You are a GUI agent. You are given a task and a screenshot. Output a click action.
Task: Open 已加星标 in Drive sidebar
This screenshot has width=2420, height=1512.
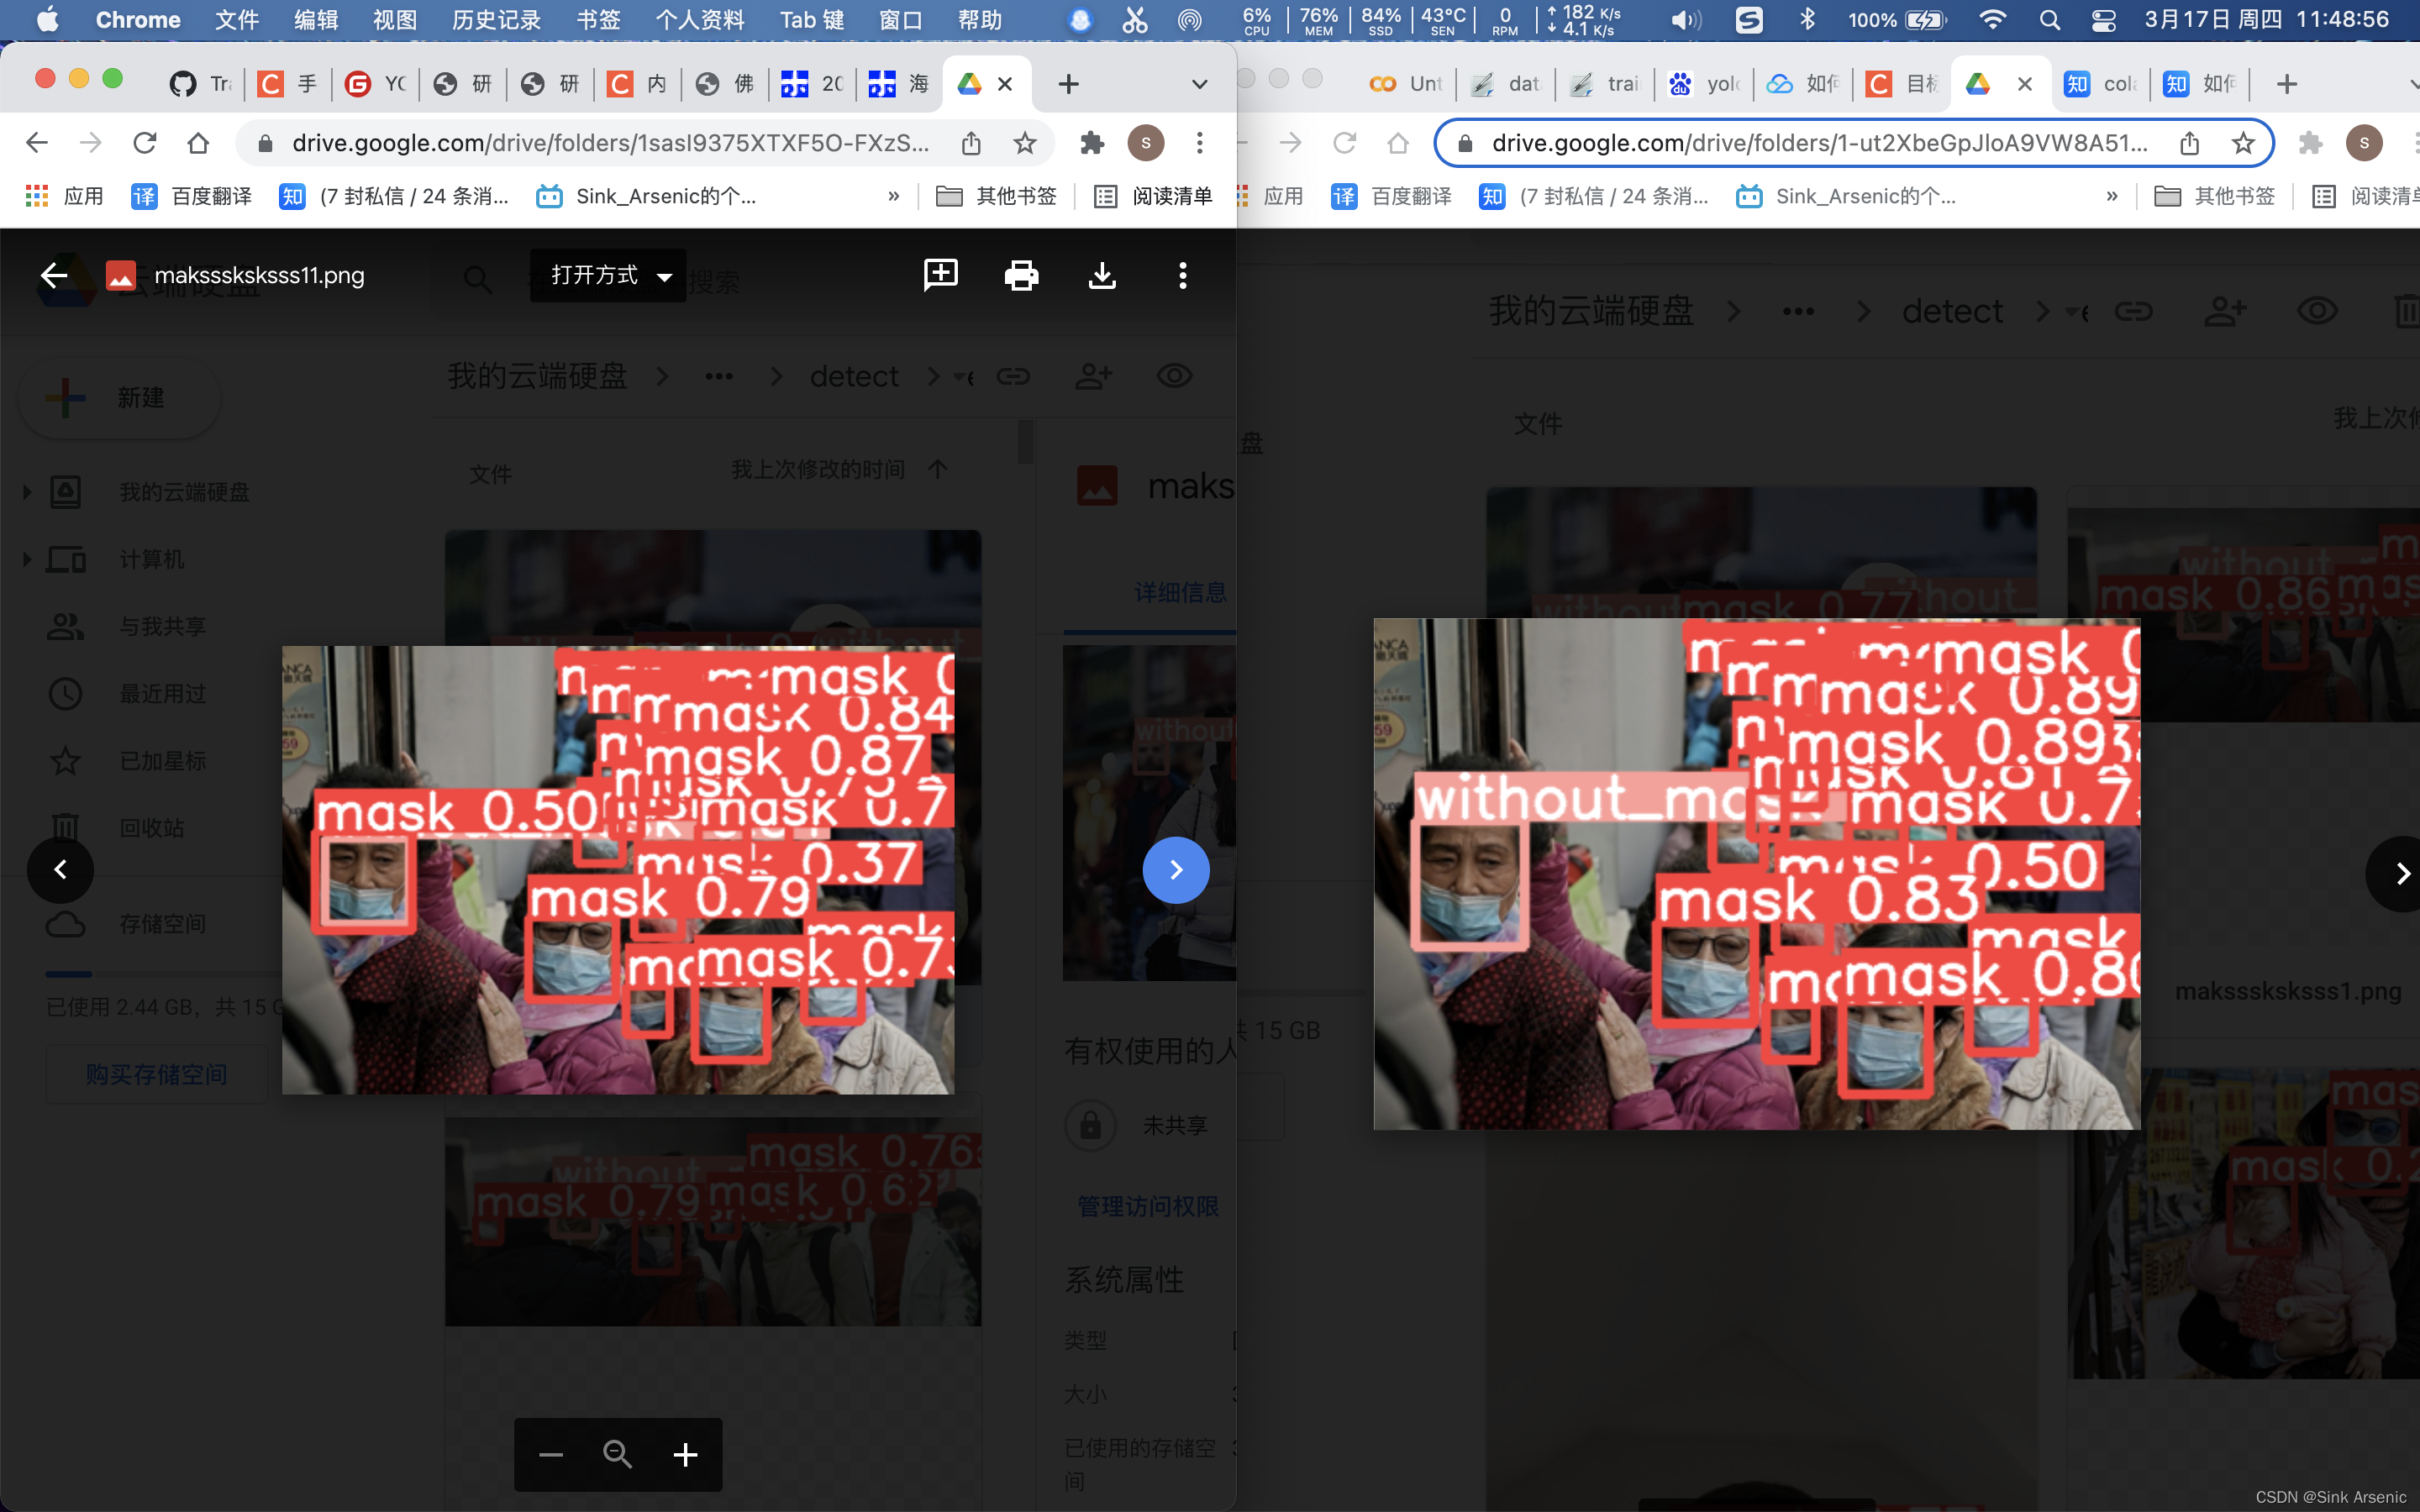click(x=163, y=761)
